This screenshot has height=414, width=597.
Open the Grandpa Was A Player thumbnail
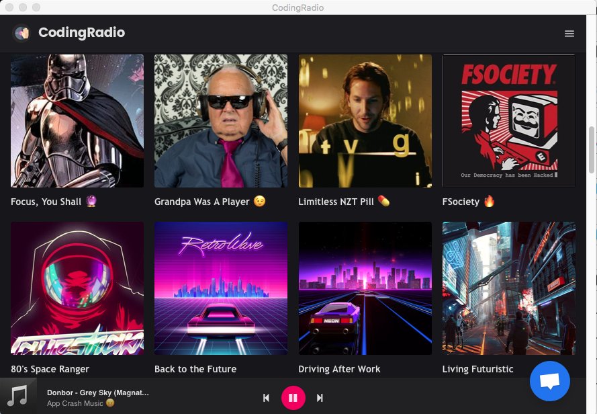pyautogui.click(x=221, y=121)
